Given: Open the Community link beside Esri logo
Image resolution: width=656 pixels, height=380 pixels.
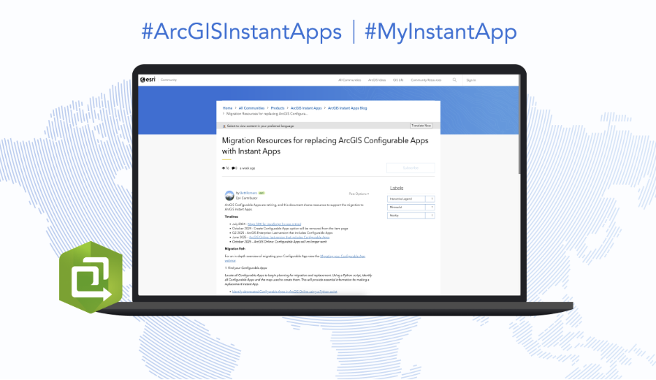Looking at the screenshot, I should 169,80.
